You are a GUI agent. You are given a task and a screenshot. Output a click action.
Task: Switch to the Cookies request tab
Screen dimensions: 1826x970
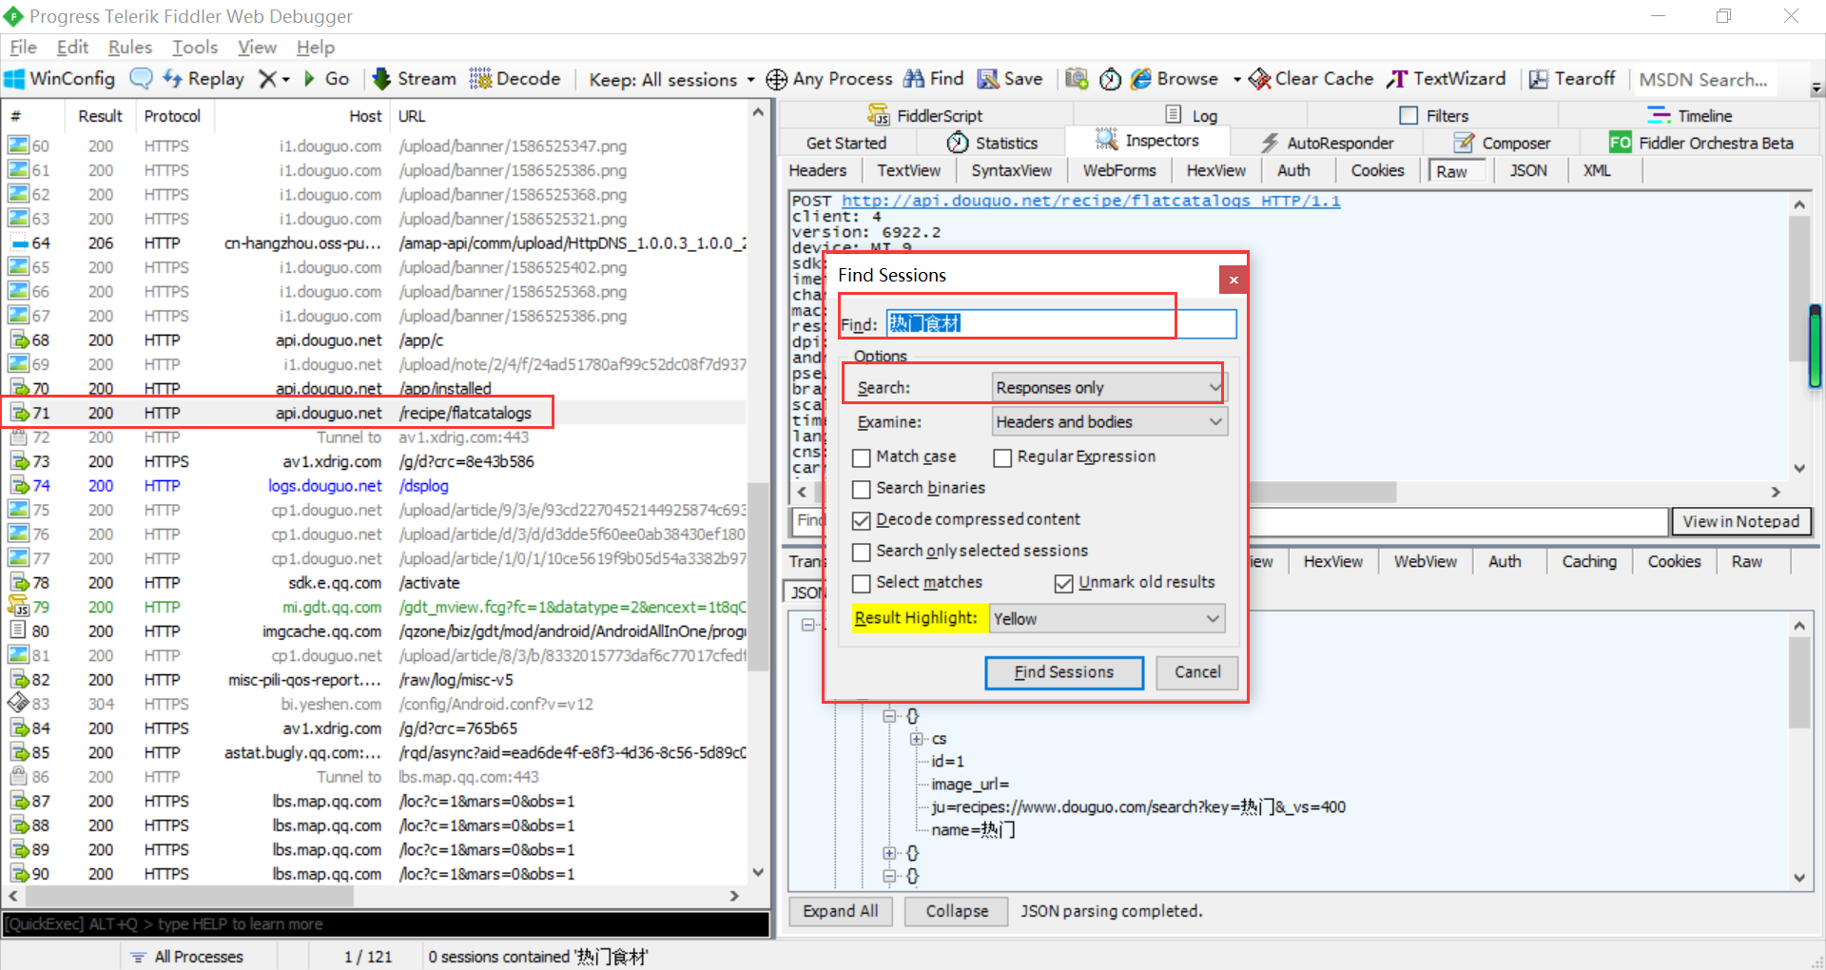1377,170
